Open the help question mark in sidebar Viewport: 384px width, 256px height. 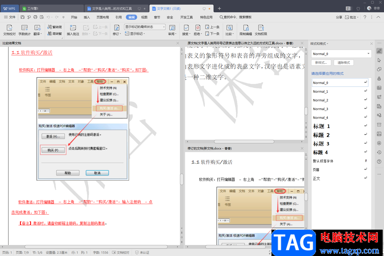click(x=379, y=162)
